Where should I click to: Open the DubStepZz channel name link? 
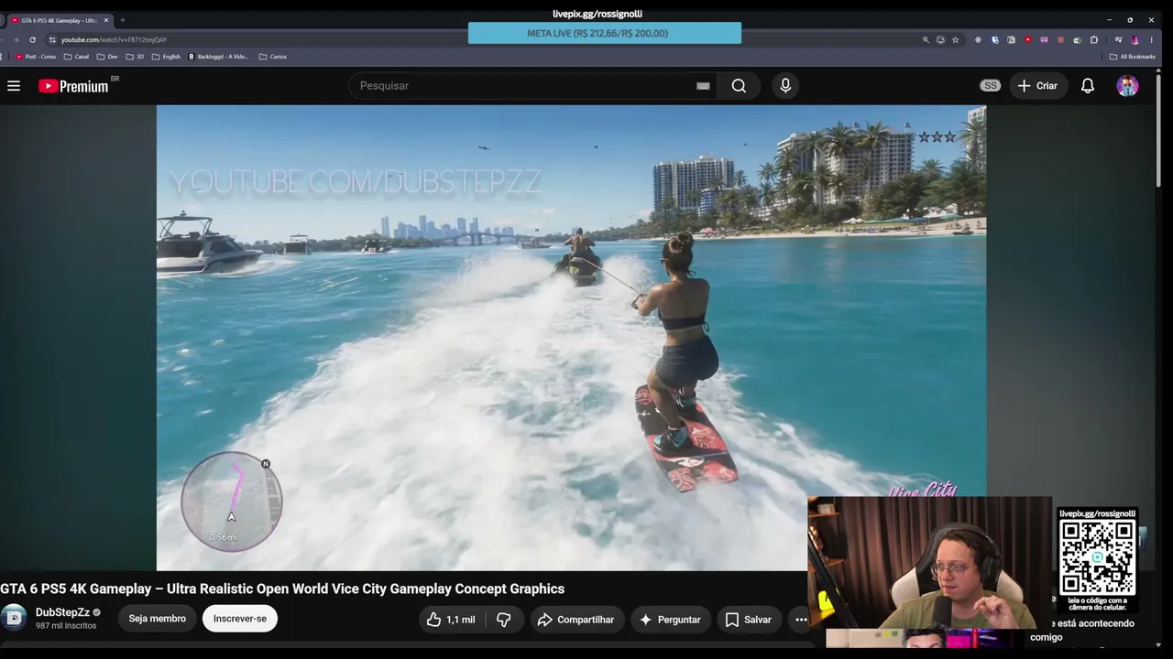(x=62, y=612)
